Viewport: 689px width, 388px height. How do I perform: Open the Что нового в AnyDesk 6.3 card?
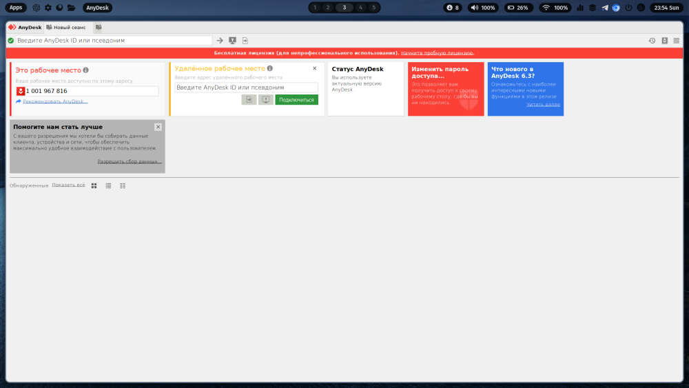(x=526, y=89)
